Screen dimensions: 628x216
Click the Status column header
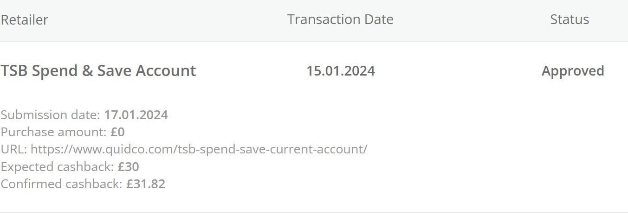pyautogui.click(x=569, y=19)
